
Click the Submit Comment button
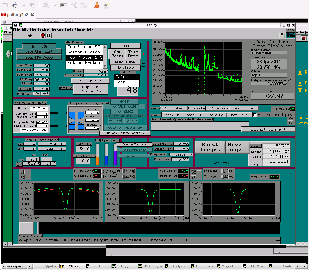click(x=268, y=129)
